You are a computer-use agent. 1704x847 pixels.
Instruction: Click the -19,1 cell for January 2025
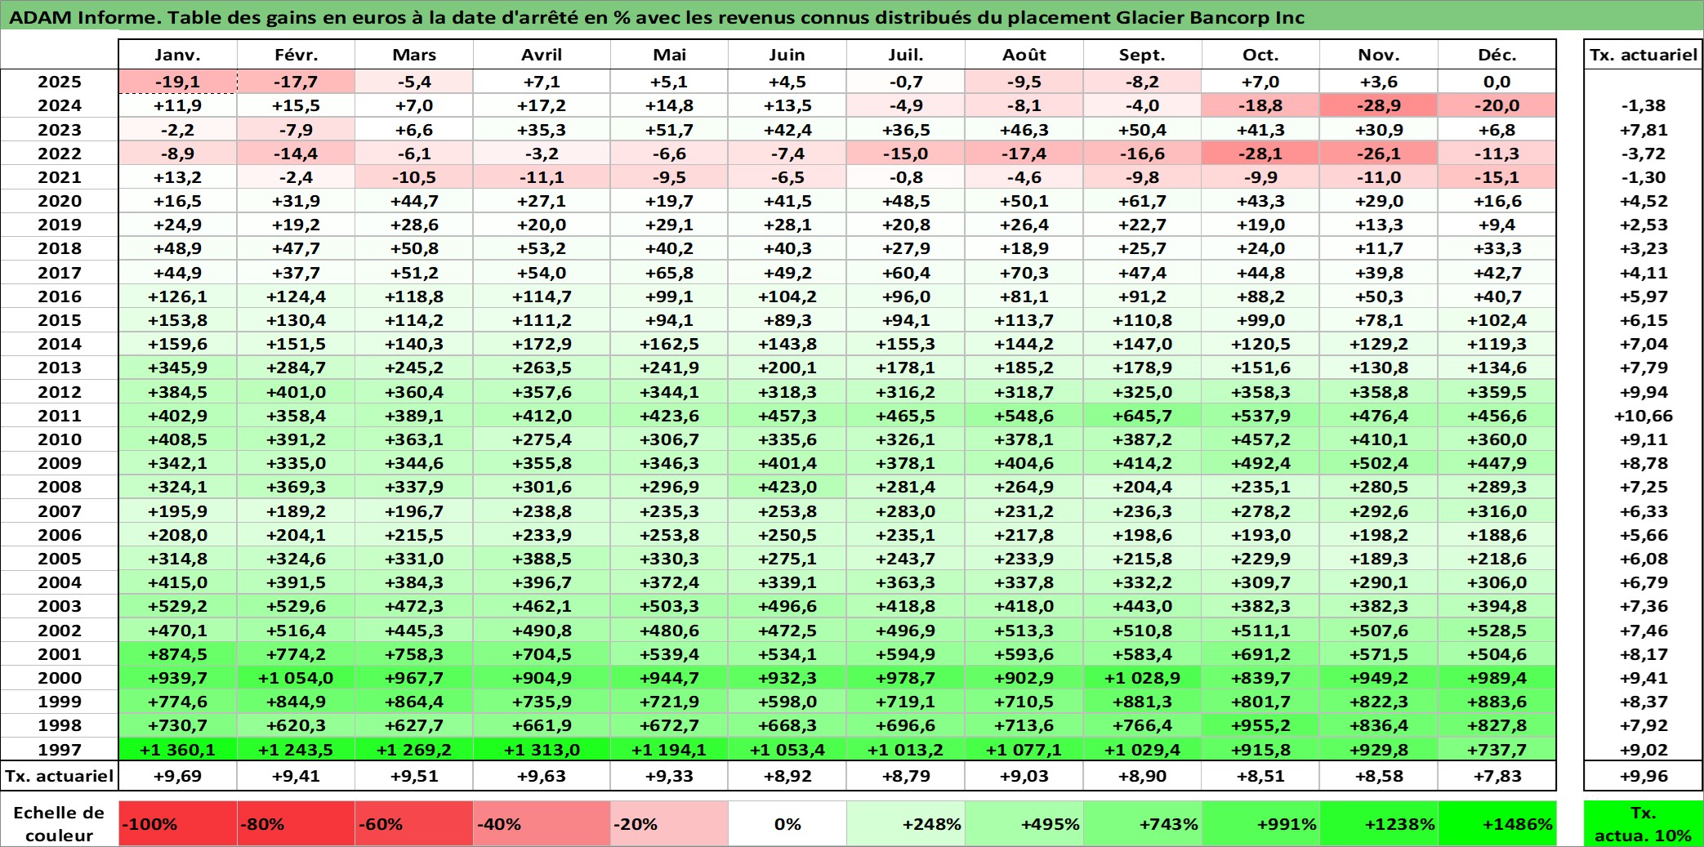point(177,82)
